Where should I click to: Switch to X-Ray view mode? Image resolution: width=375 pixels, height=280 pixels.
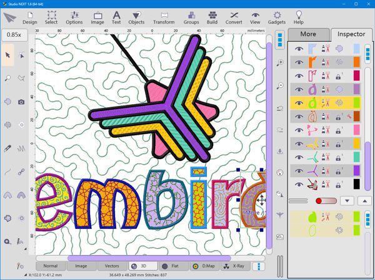pyautogui.click(x=235, y=266)
